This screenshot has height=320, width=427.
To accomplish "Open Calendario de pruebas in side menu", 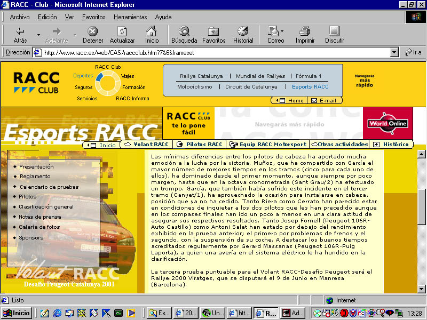I will pyautogui.click(x=49, y=187).
